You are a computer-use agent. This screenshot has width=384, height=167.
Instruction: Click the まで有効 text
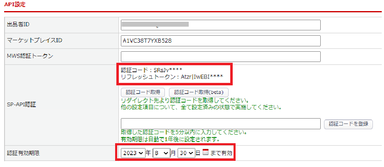(221, 153)
